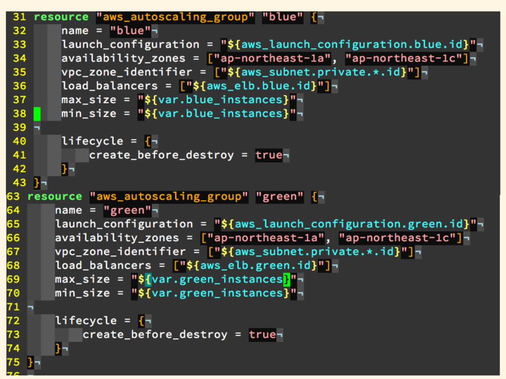Click "ap-northeast-1a" on line 34
This screenshot has width=506, height=379.
tap(272, 58)
